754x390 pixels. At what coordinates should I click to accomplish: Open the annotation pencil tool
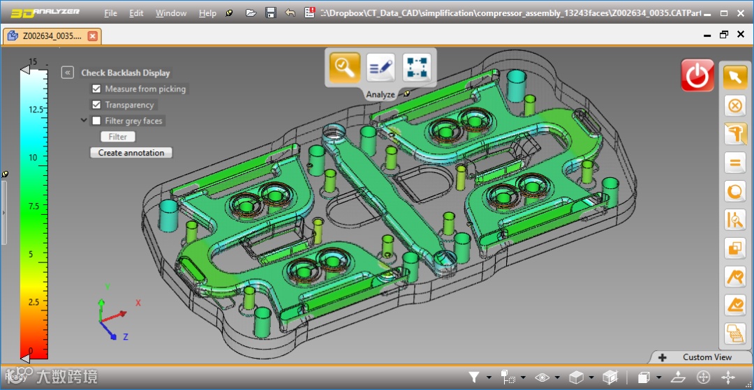pos(380,68)
